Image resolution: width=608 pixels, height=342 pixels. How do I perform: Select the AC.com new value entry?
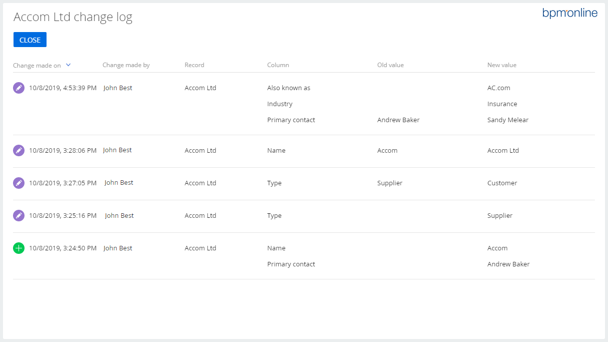[x=499, y=88]
